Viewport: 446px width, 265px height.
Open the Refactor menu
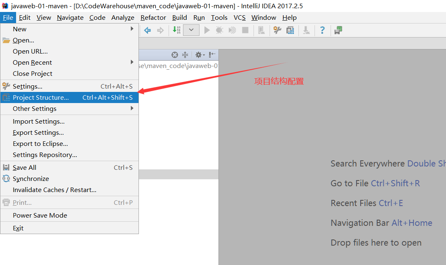pos(153,18)
